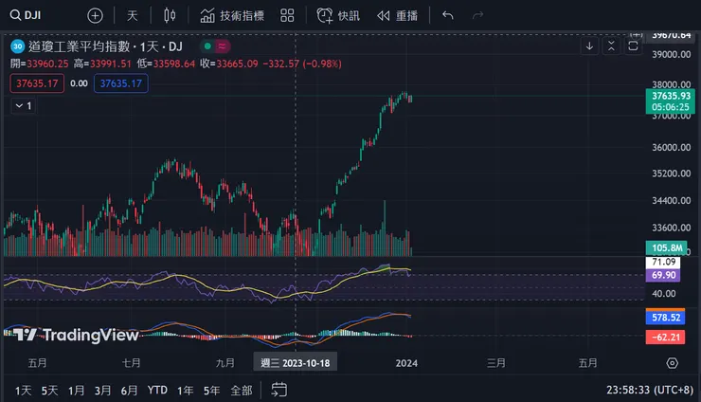Open the go-to-date calendar icon
This screenshot has width=701, height=402.
coord(279,390)
